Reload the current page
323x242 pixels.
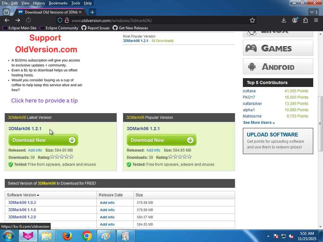pos(28,20)
